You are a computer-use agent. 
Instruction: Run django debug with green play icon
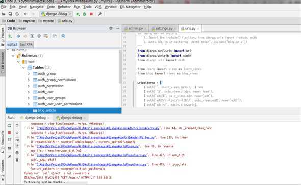click(x=78, y=14)
